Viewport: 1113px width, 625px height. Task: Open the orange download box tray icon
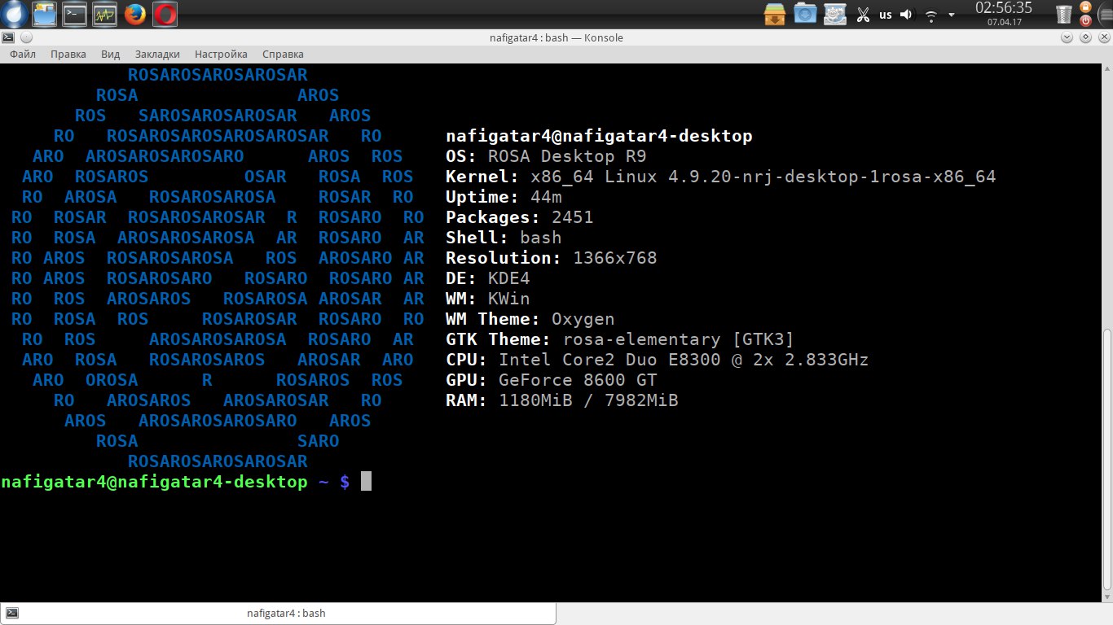[775, 14]
